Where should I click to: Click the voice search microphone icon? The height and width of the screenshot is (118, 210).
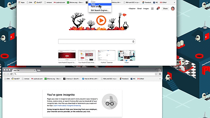pyautogui.click(x=133, y=41)
